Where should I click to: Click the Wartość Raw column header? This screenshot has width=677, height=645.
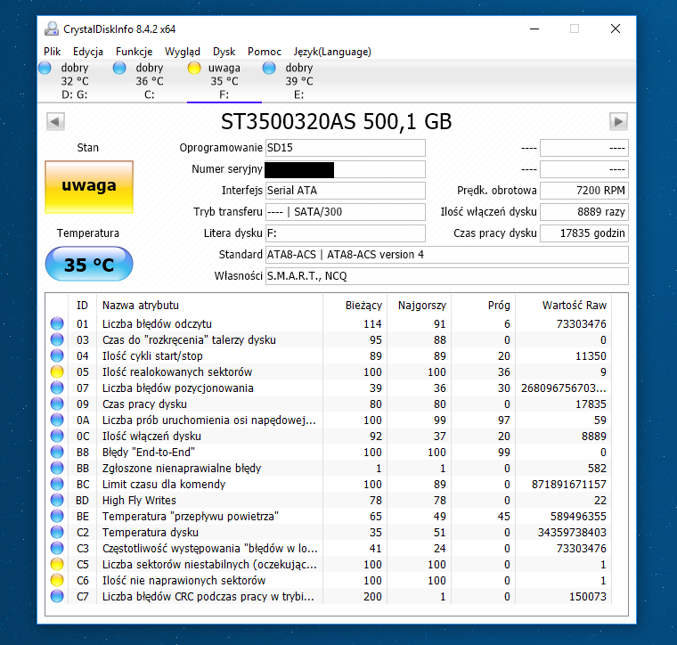tap(564, 306)
